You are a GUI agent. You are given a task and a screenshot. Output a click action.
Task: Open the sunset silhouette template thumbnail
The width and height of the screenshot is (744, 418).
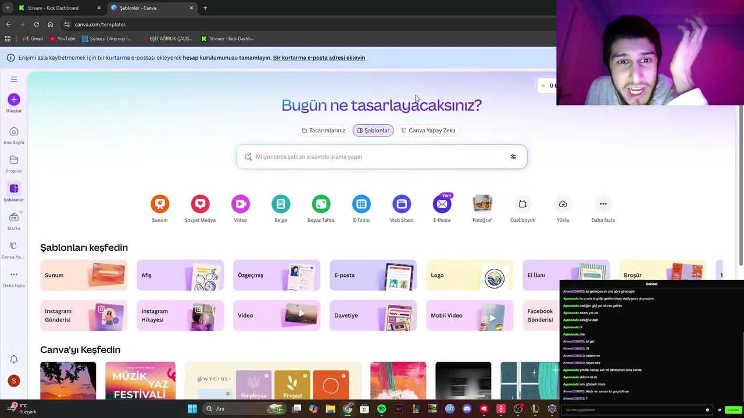click(x=68, y=381)
